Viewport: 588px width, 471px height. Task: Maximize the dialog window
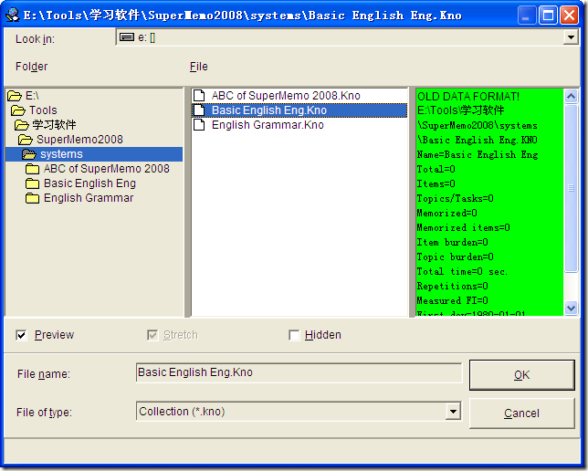pyautogui.click(x=548, y=16)
